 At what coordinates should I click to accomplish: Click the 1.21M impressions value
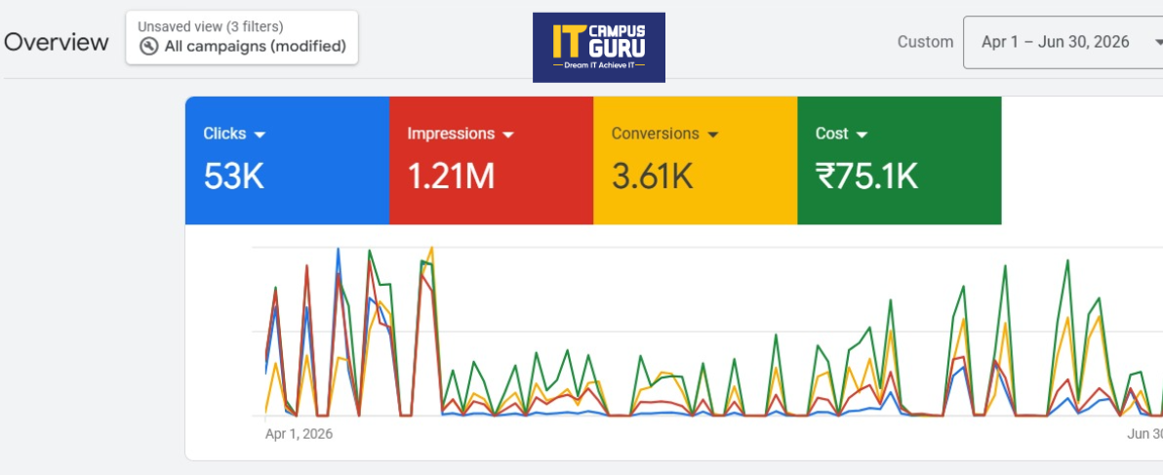[x=451, y=178]
